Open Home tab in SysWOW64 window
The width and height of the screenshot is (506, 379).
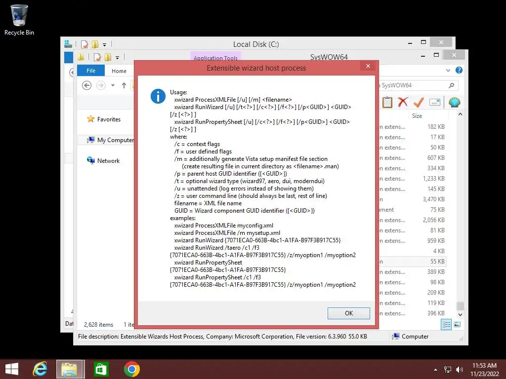[119, 71]
